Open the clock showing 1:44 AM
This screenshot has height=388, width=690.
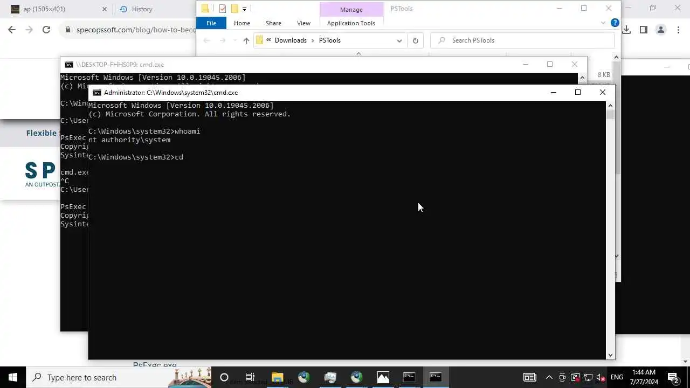644,377
